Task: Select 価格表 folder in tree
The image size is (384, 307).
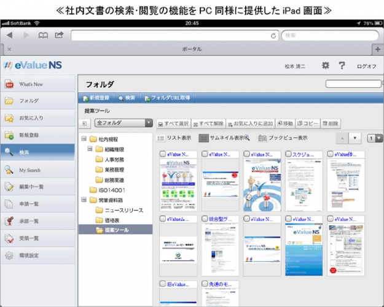Action: [x=108, y=220]
